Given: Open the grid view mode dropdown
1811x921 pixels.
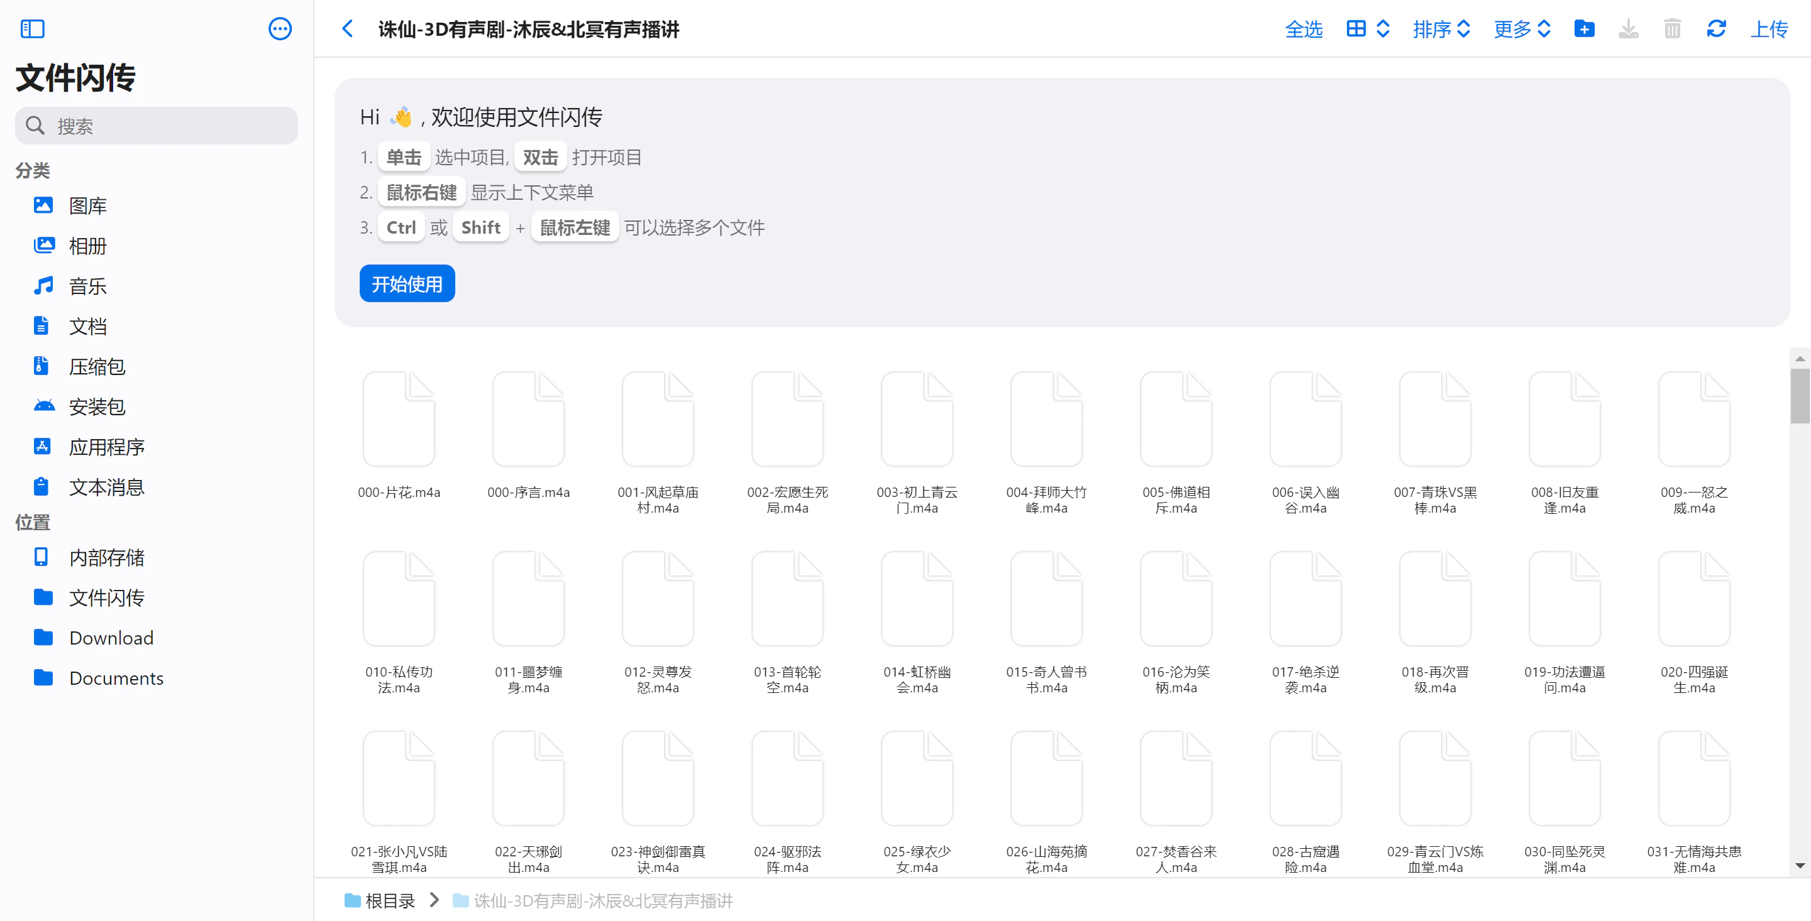Looking at the screenshot, I should point(1368,29).
